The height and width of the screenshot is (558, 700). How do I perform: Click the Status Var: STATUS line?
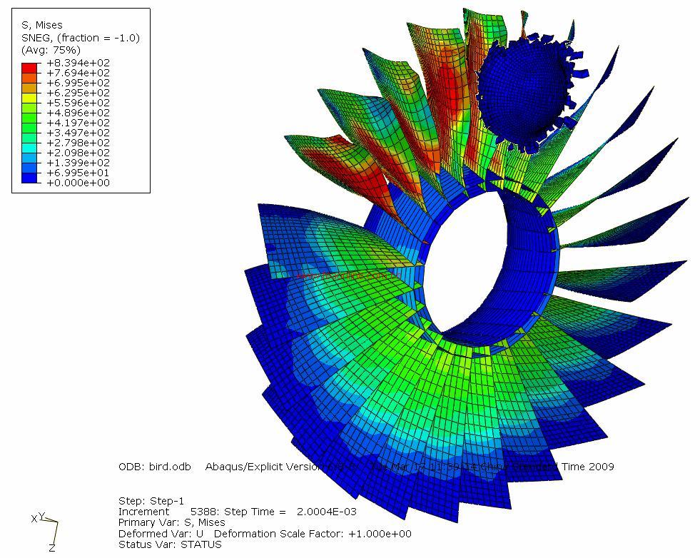click(170, 544)
